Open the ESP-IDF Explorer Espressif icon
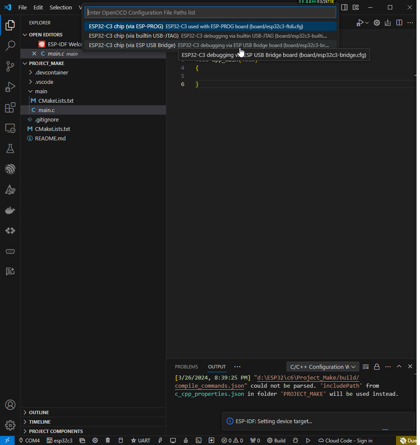The image size is (420, 445). (x=10, y=169)
